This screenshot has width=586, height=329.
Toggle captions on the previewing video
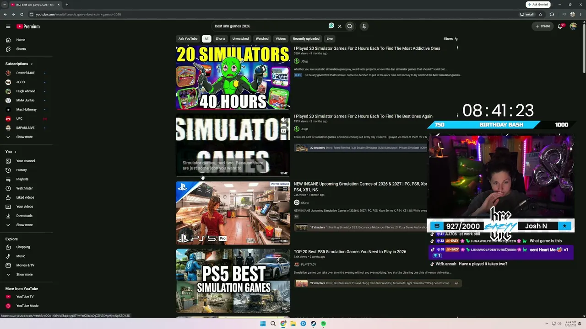coord(284,131)
